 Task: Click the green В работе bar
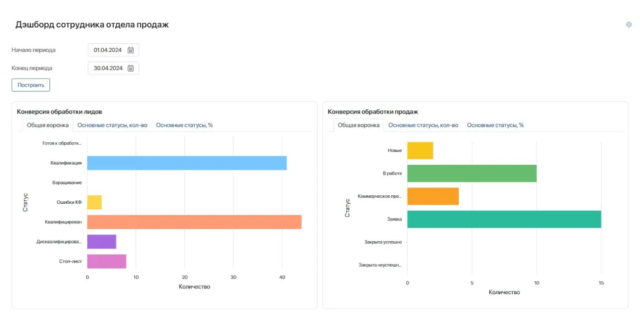471,173
